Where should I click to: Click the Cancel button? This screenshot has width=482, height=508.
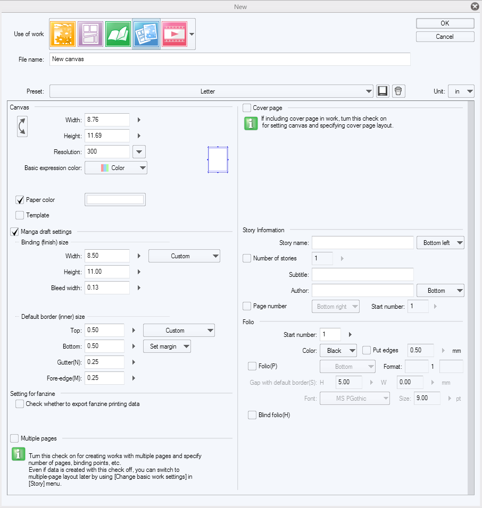coord(445,37)
